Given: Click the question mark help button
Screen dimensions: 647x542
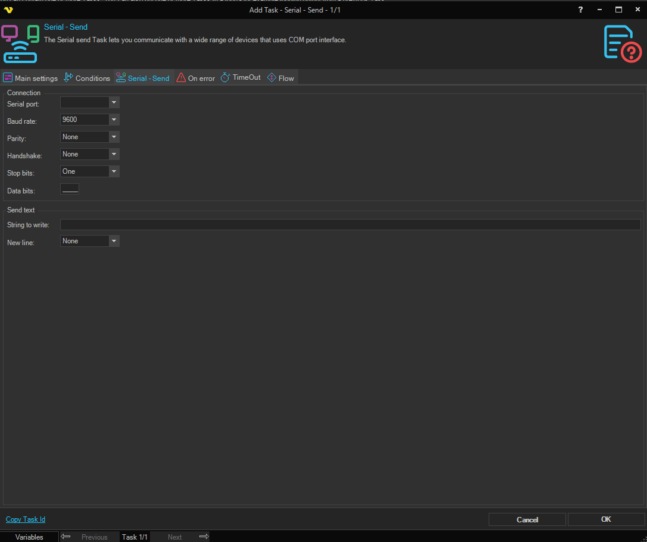Looking at the screenshot, I should [x=580, y=10].
